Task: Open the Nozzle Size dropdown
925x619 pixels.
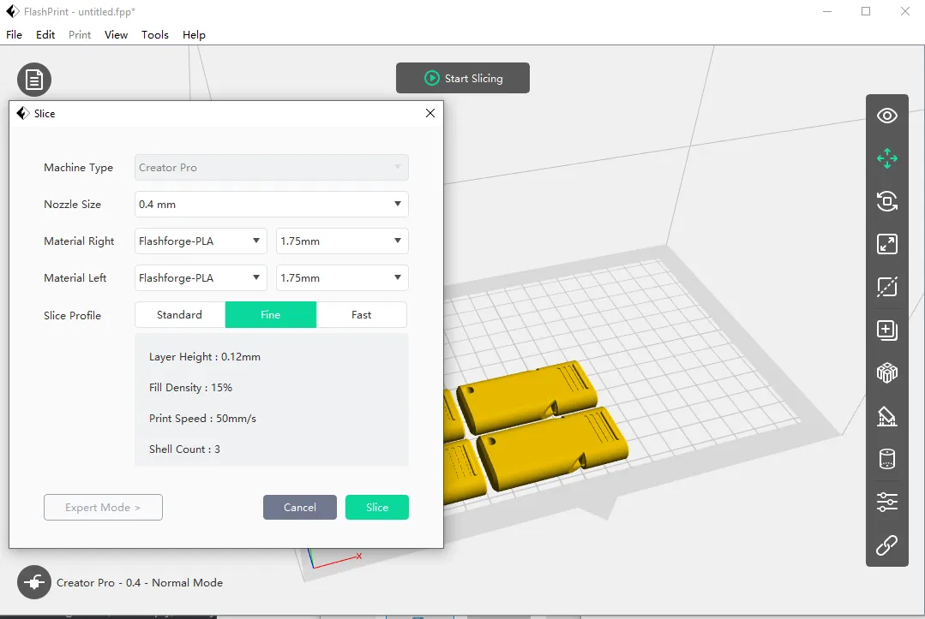Action: 272,205
